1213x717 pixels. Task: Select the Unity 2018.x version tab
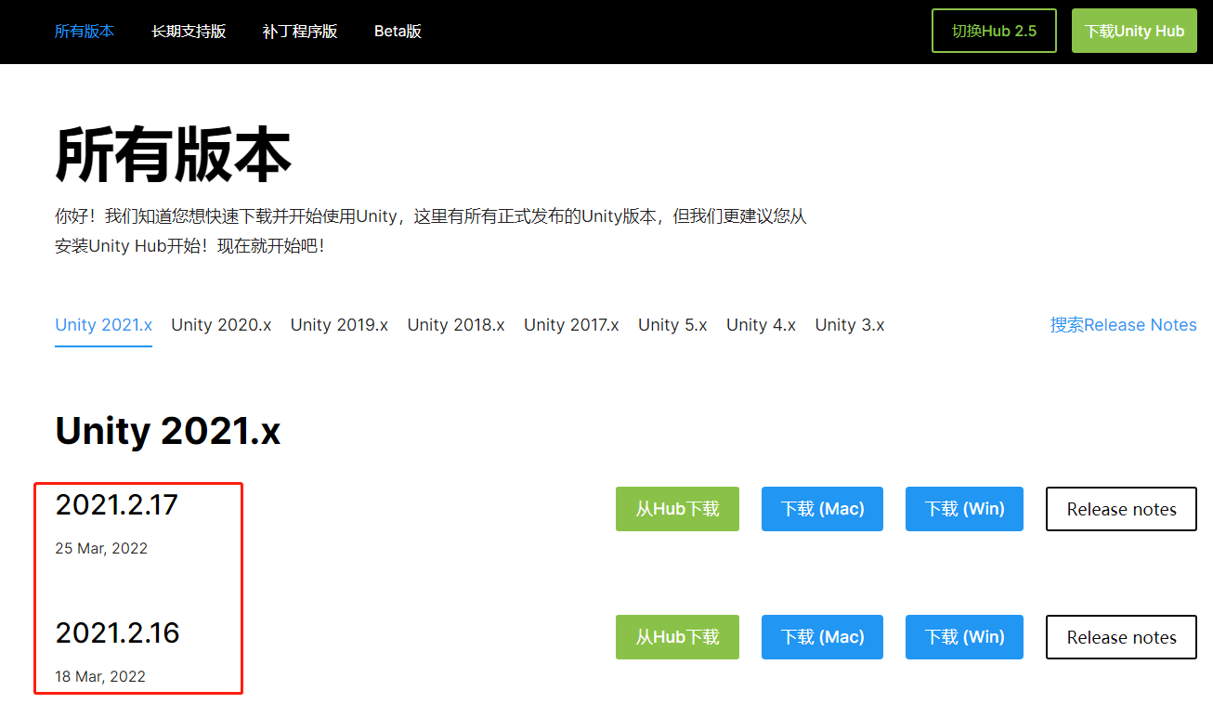(x=456, y=325)
